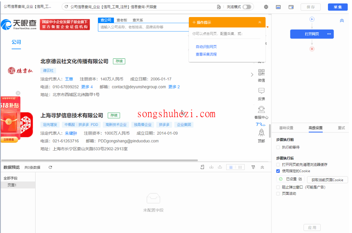Click the 天眼查 logo
This screenshot has height=233, width=352.
[x=18, y=24]
